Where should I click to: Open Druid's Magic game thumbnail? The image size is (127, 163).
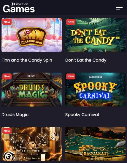point(32,90)
